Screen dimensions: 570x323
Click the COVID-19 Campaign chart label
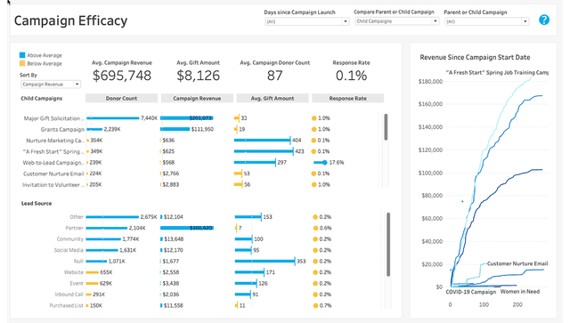pos(471,292)
